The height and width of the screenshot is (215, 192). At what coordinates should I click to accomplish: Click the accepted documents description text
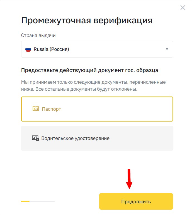click(x=93, y=86)
